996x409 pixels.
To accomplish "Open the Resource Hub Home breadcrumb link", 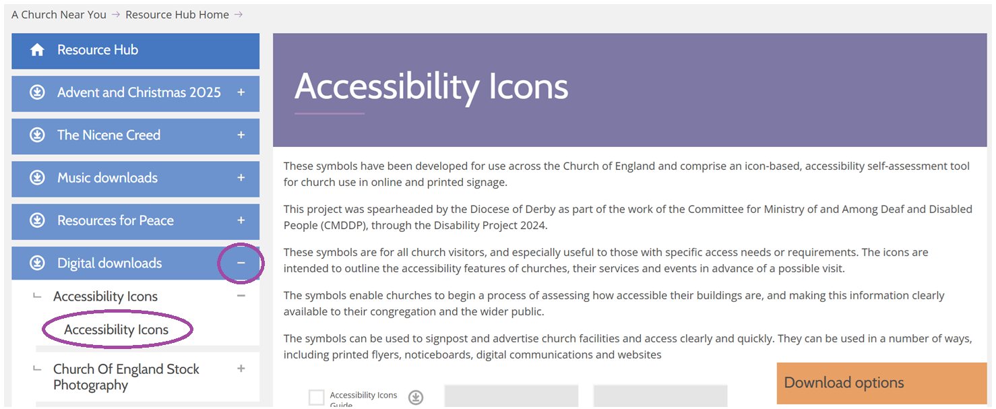I will click(x=177, y=14).
